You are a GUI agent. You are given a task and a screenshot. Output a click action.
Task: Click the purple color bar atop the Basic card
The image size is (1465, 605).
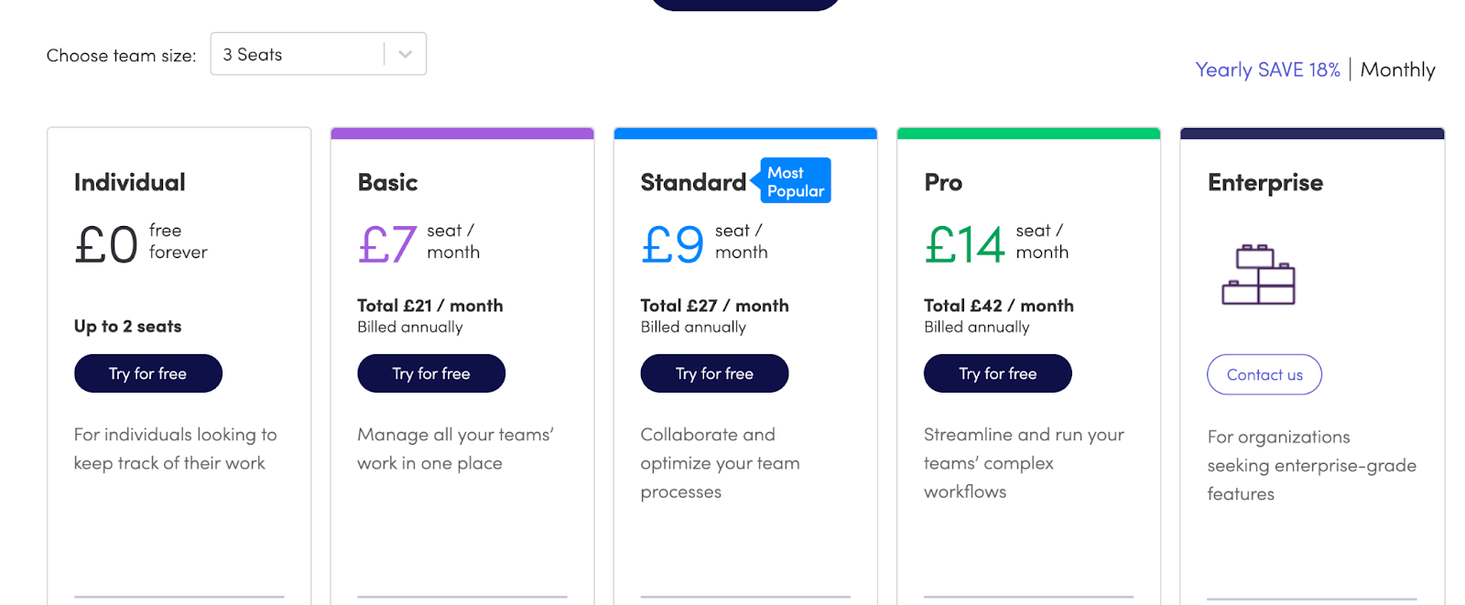(462, 134)
